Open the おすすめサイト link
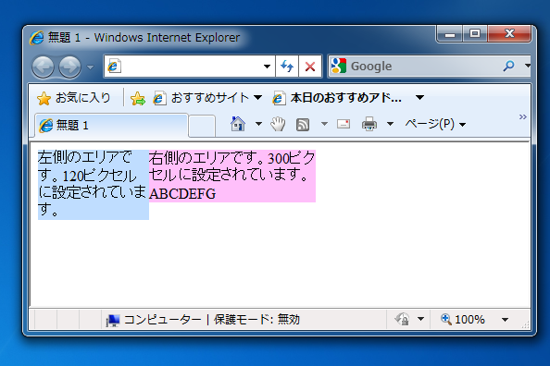This screenshot has height=366, width=550. (207, 98)
